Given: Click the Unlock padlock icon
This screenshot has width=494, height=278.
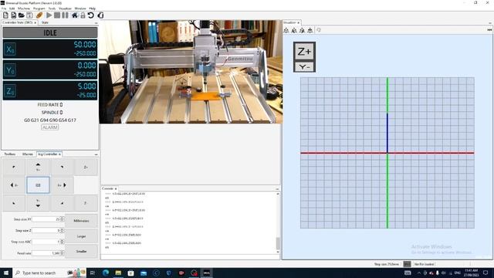Looking at the screenshot, I should click(x=83, y=15).
